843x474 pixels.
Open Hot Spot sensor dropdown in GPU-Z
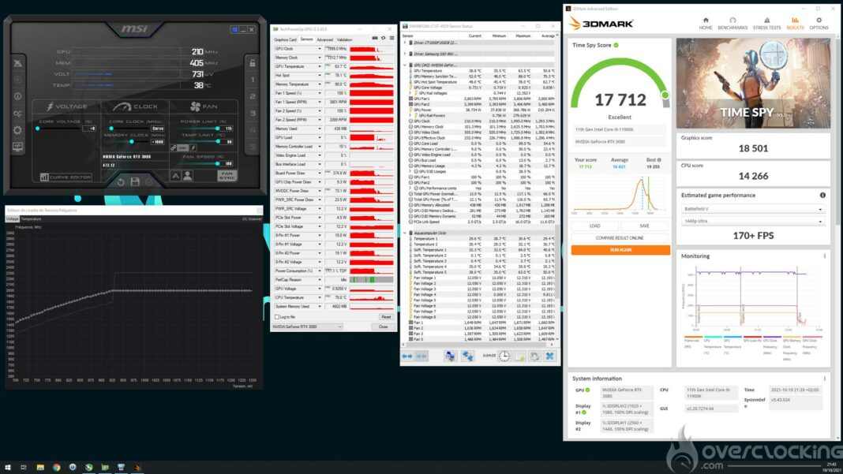[x=320, y=75]
